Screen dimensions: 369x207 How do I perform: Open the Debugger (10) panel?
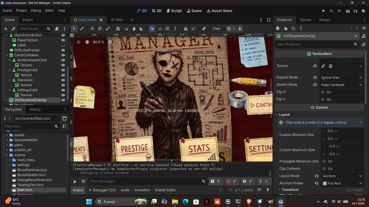(x=102, y=190)
